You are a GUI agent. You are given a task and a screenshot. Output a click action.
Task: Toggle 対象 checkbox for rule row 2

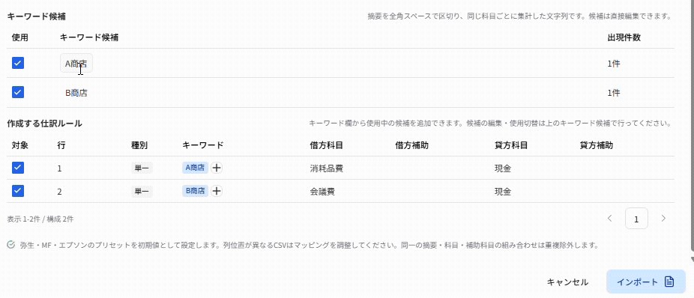(18, 191)
